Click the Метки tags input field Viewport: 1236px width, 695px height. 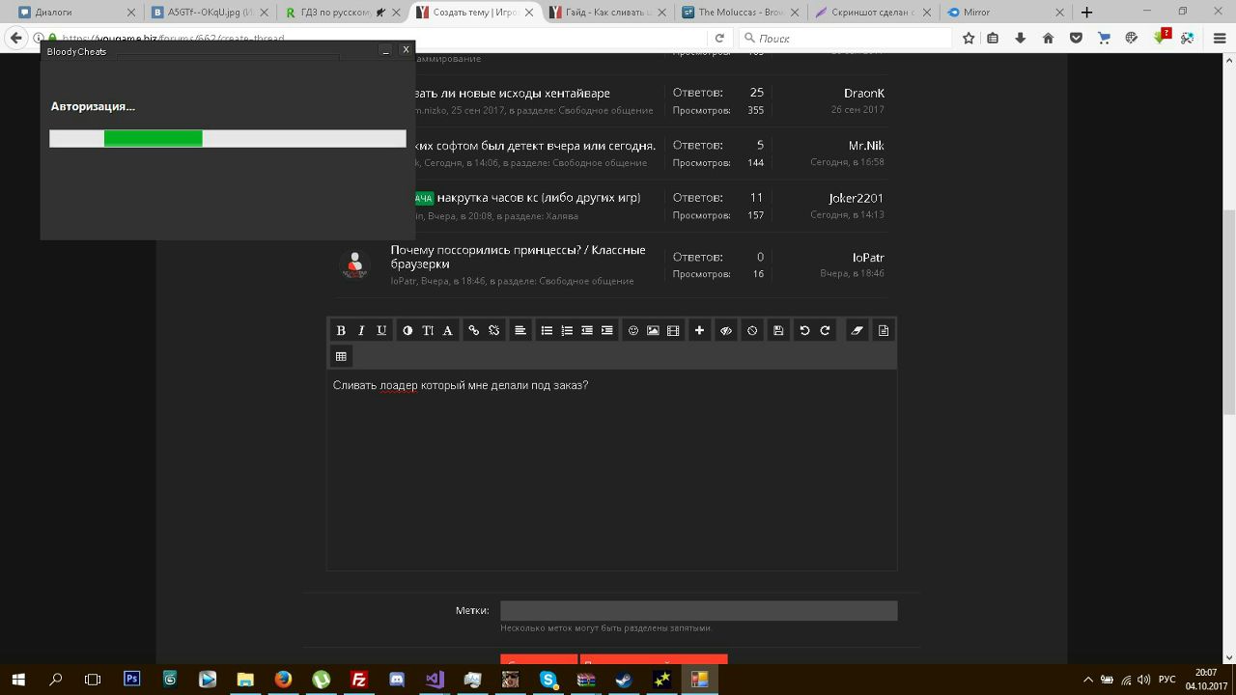coord(698,610)
